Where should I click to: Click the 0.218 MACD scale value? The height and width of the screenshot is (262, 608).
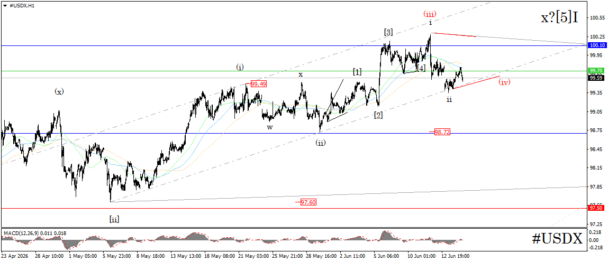click(596, 232)
